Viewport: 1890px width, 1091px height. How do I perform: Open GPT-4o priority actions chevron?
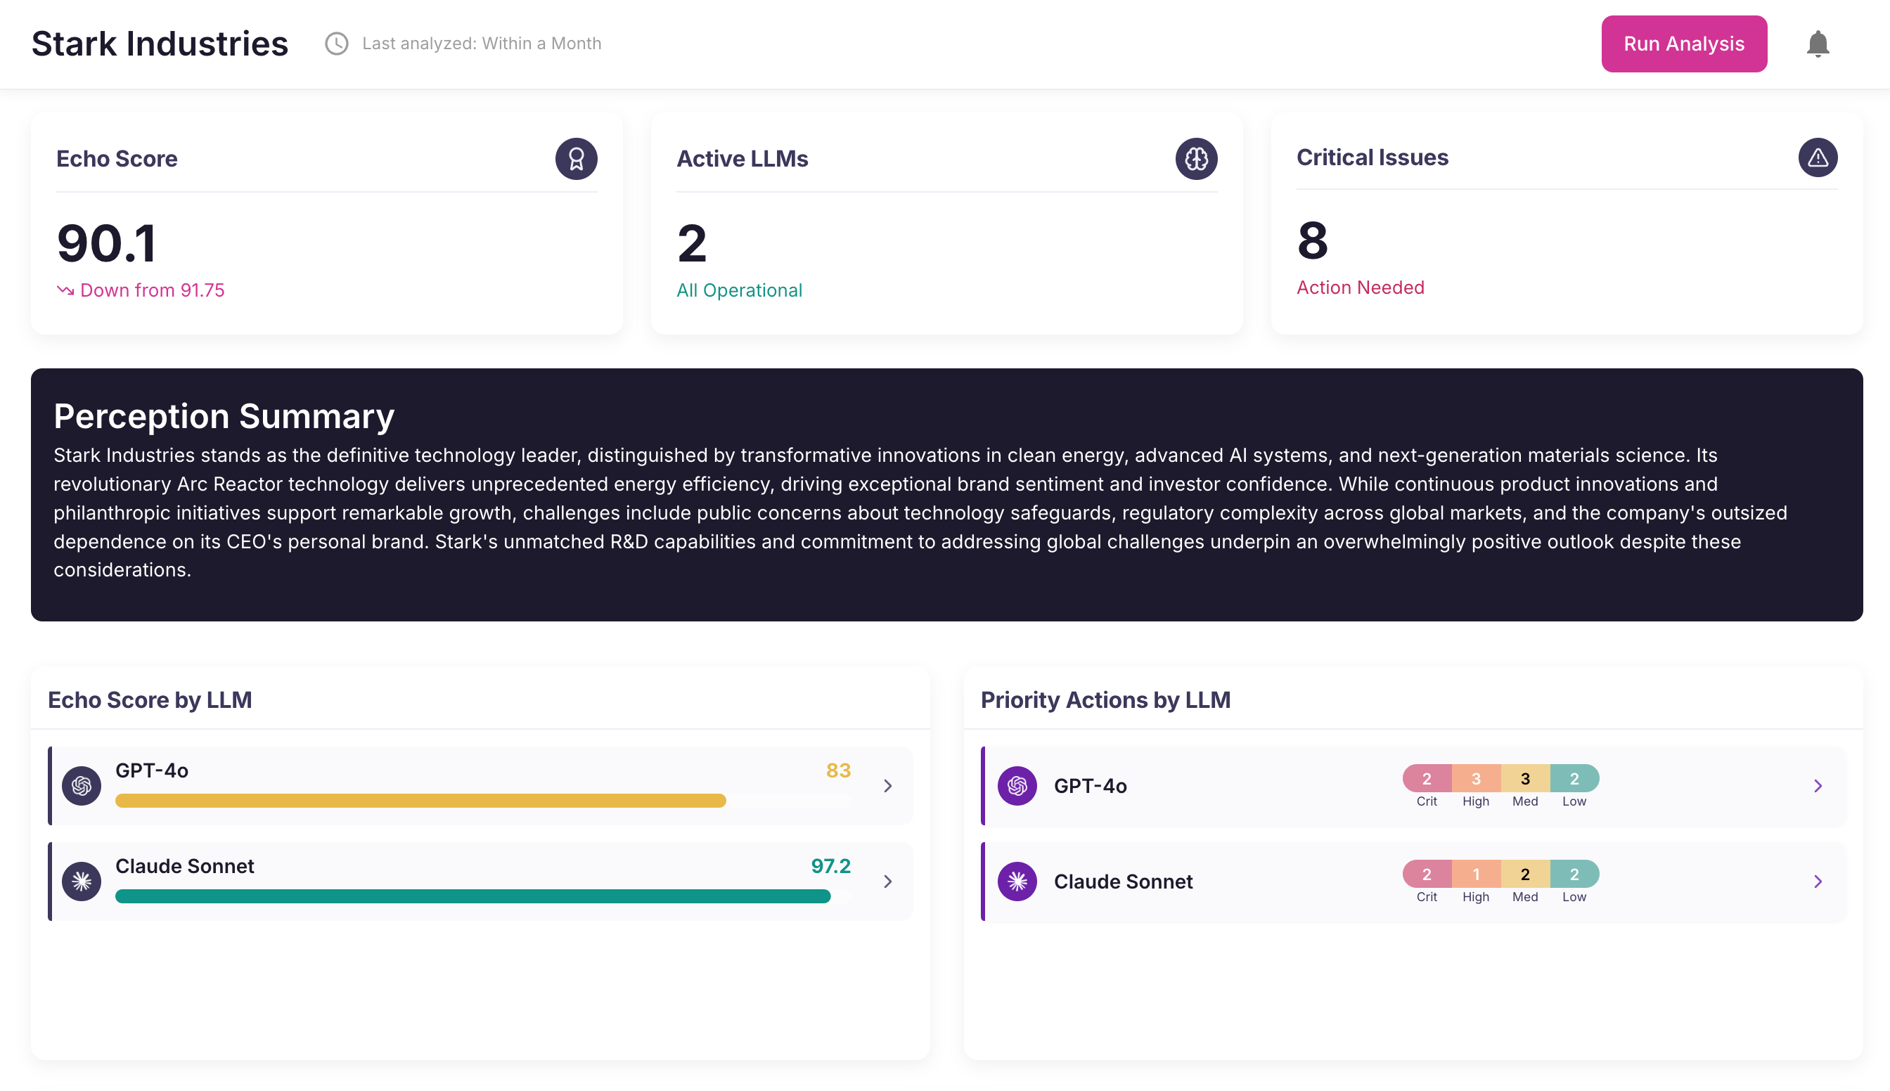(1818, 786)
